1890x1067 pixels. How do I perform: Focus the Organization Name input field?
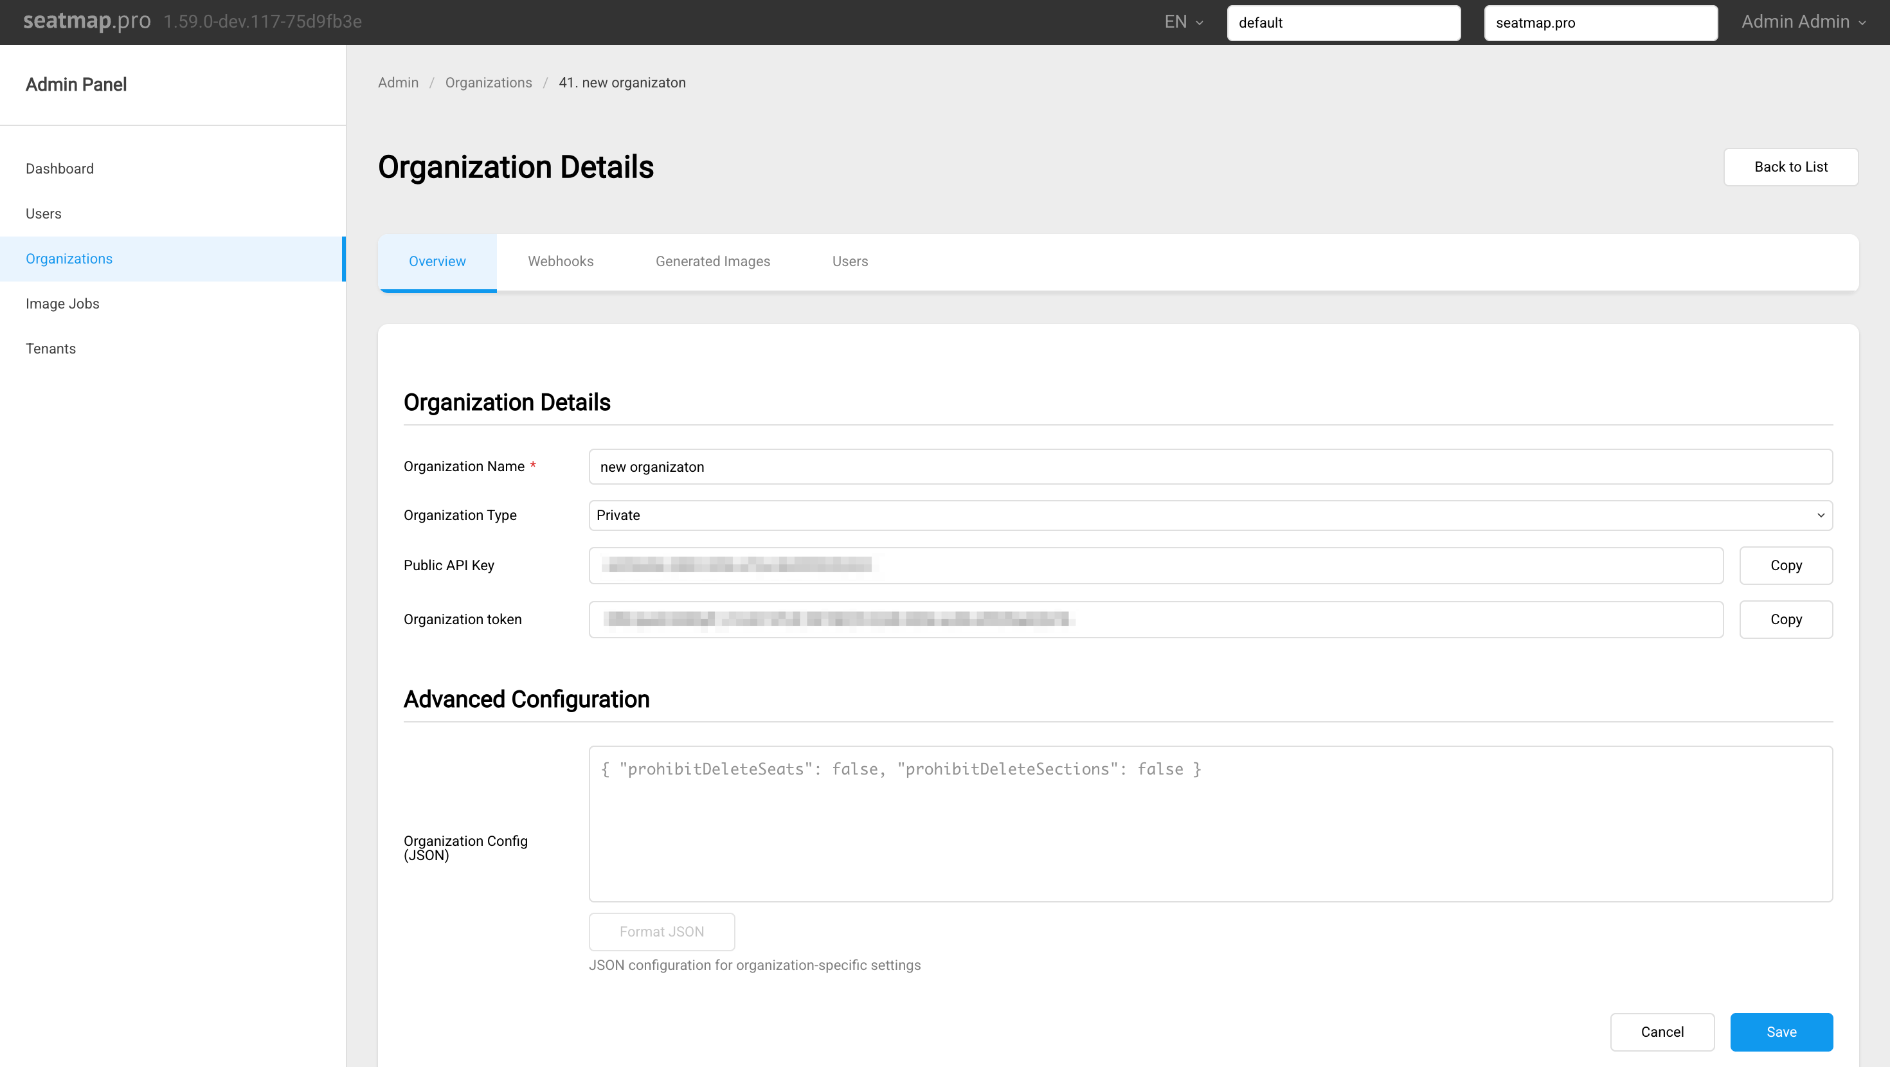click(x=1210, y=467)
